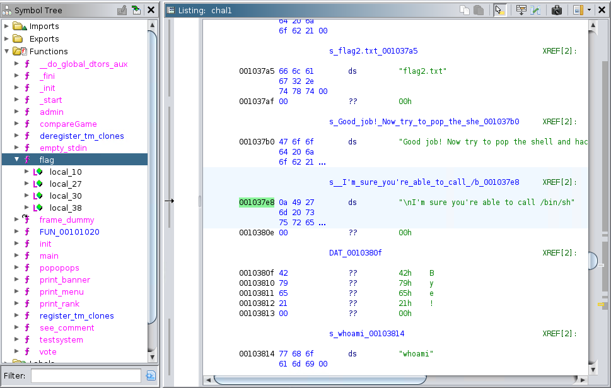Expand the admin function node
Image resolution: width=611 pixels, height=388 pixels.
click(x=16, y=112)
